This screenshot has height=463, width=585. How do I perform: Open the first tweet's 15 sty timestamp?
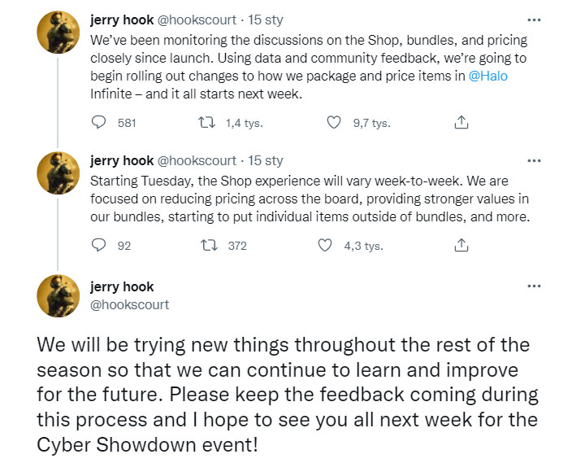coord(266,20)
